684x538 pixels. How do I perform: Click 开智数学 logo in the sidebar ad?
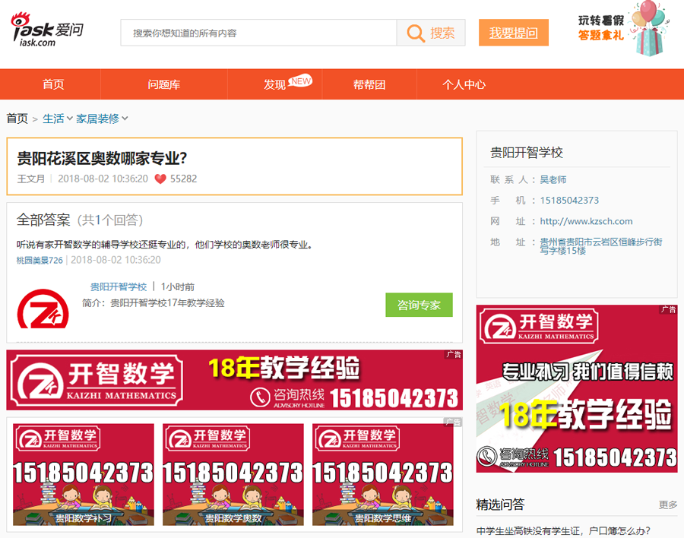[539, 325]
